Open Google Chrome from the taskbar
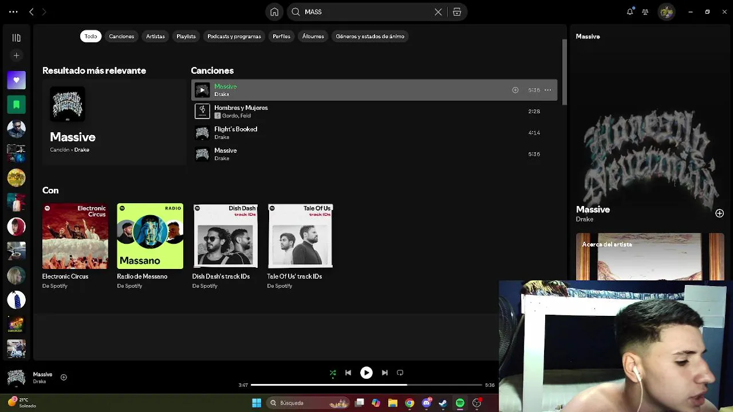This screenshot has width=733, height=412. 409,403
